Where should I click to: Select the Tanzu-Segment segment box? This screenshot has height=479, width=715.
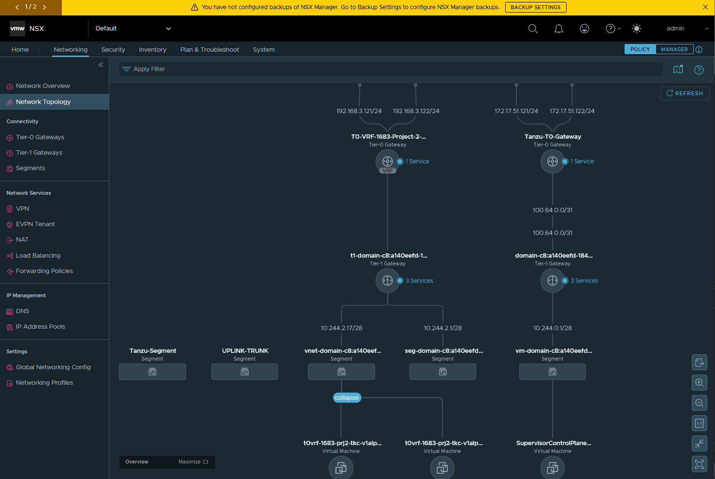152,372
